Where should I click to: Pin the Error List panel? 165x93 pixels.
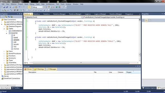[138, 66]
